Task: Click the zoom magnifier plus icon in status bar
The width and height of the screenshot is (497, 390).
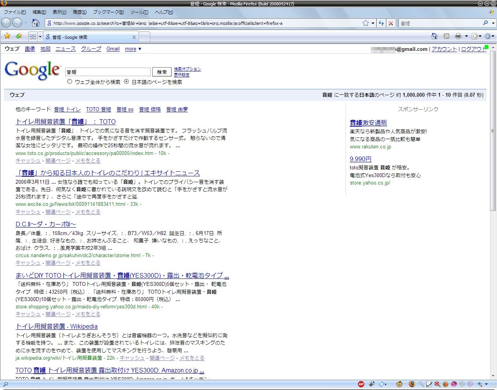Action: [x=480, y=385]
